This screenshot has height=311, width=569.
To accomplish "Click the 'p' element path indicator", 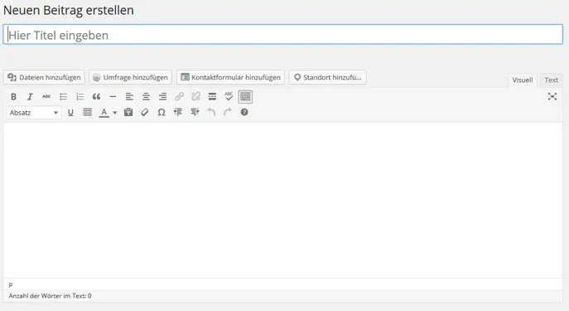I will [x=11, y=285].
